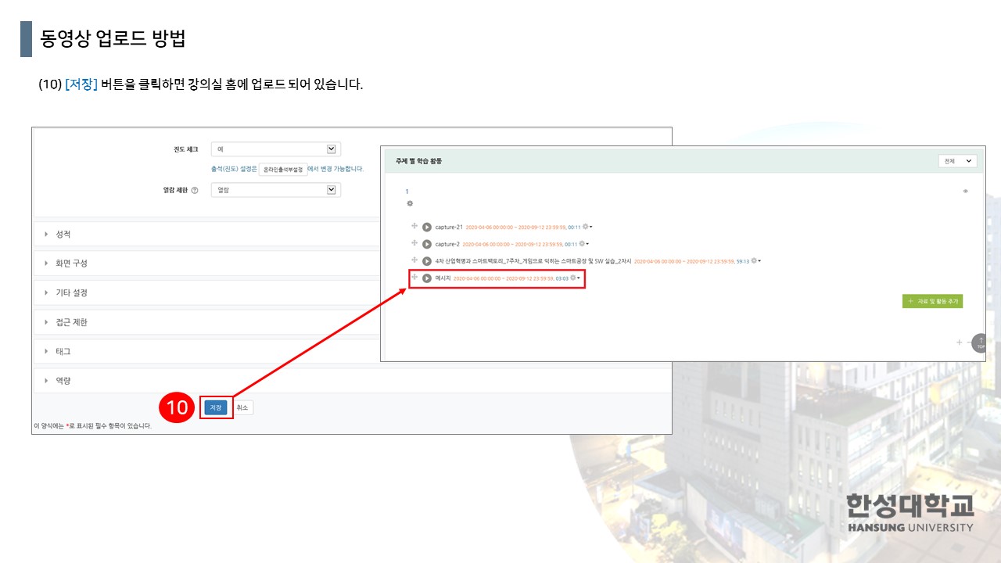Click move handle for 메시지 video
This screenshot has height=563, width=1001.
pyautogui.click(x=414, y=277)
